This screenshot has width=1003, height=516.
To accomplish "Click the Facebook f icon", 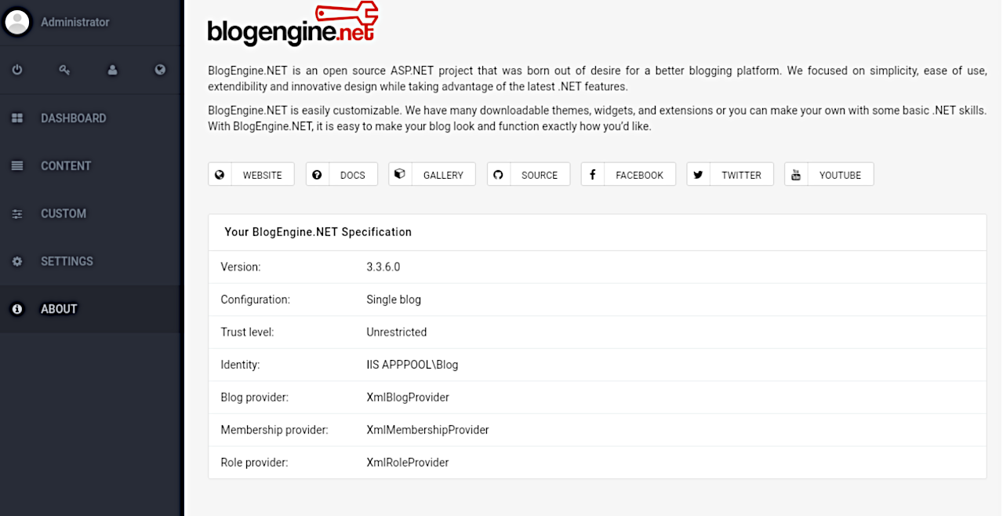I will 592,175.
